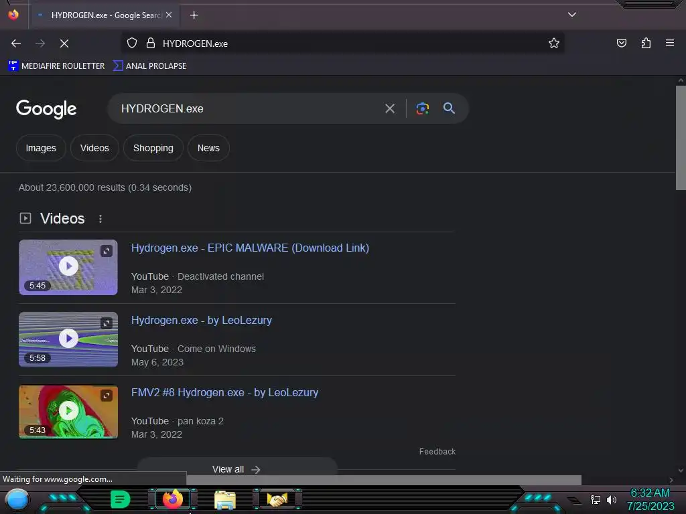Open Firefox View icon
This screenshot has height=514, width=686.
pyautogui.click(x=13, y=15)
